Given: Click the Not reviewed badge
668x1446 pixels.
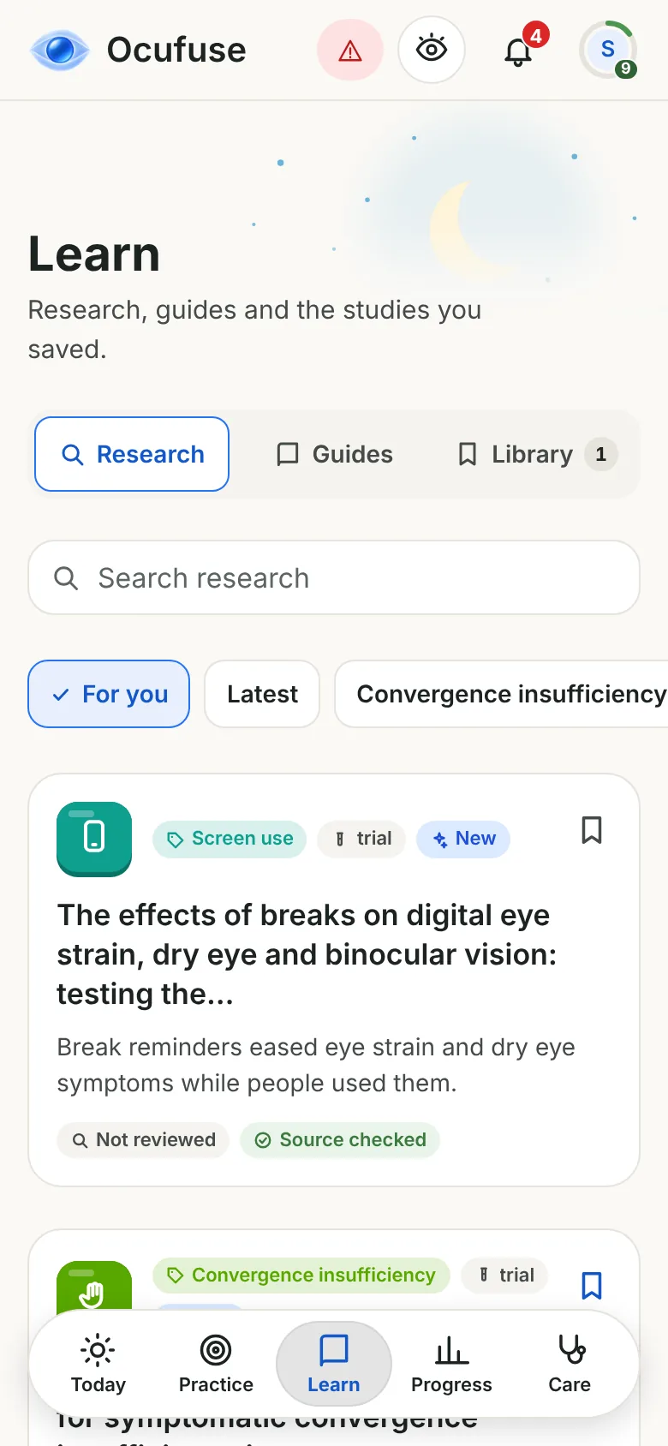Looking at the screenshot, I should click(143, 1140).
